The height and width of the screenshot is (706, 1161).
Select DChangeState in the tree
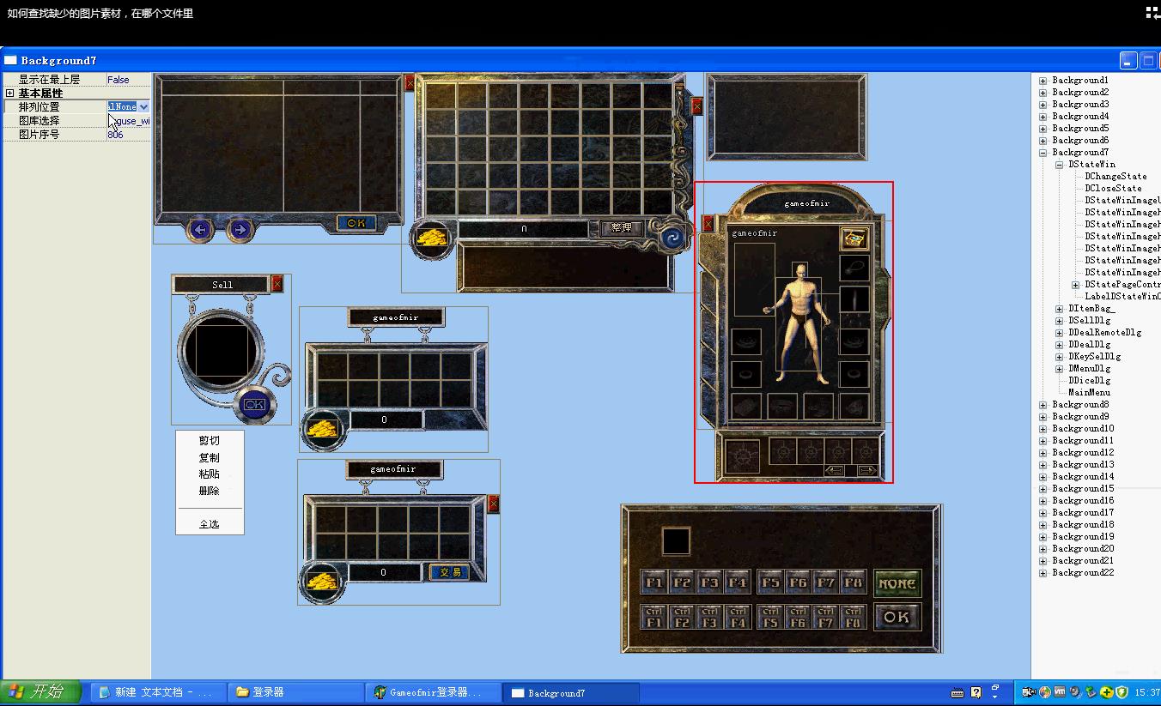point(1115,176)
